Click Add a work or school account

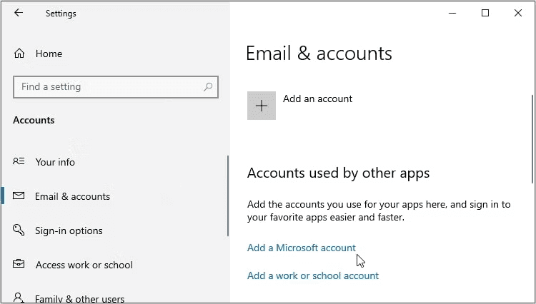(x=312, y=275)
